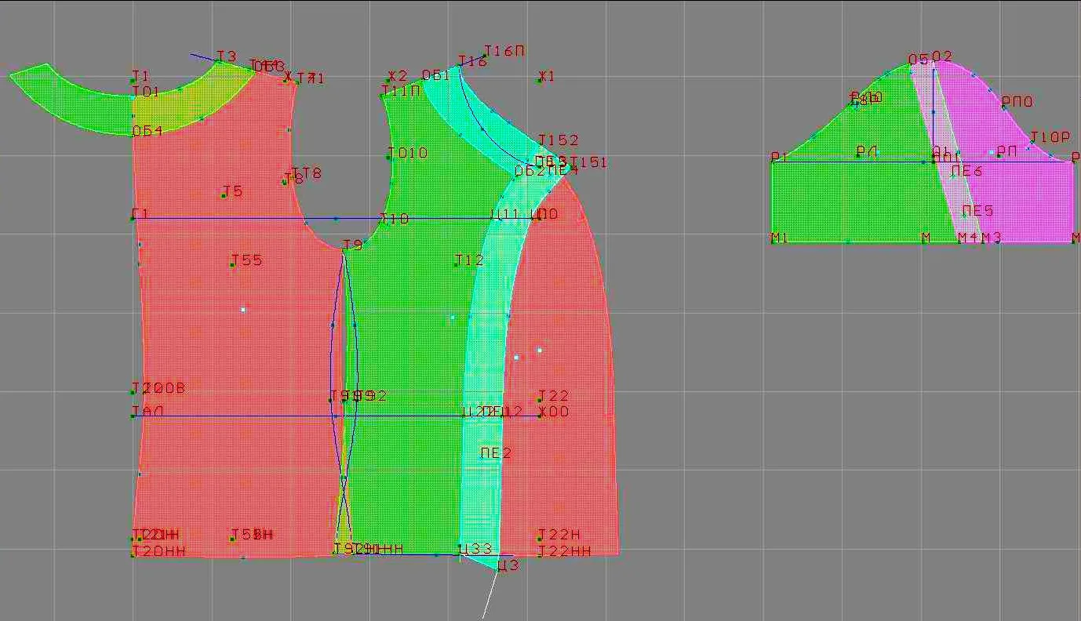The height and width of the screenshot is (621, 1081).
Task: Click the "РЛ" sleeve point label
Action: [x=867, y=151]
